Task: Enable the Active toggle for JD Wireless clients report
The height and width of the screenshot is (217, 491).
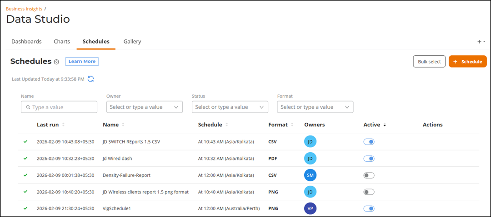Action: point(369,192)
